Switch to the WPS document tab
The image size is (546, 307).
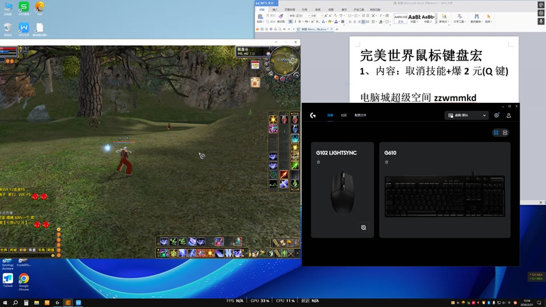(x=314, y=29)
